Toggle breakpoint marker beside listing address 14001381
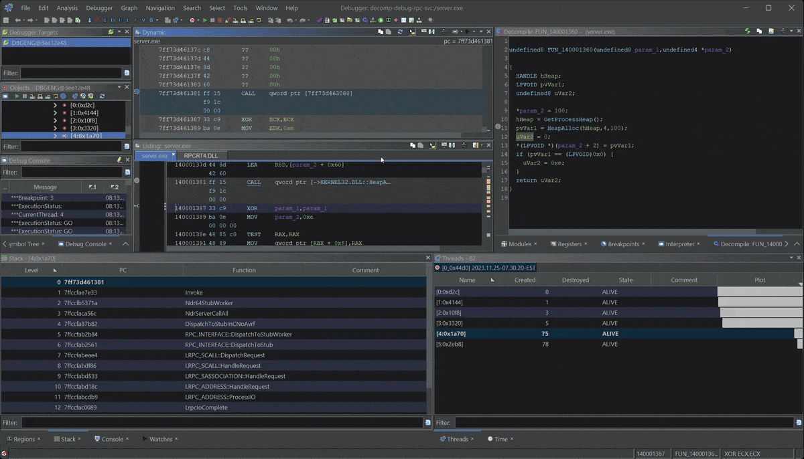 click(x=137, y=181)
